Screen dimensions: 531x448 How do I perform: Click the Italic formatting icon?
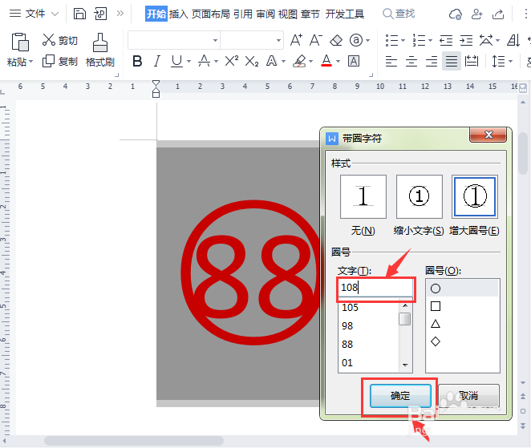point(157,62)
